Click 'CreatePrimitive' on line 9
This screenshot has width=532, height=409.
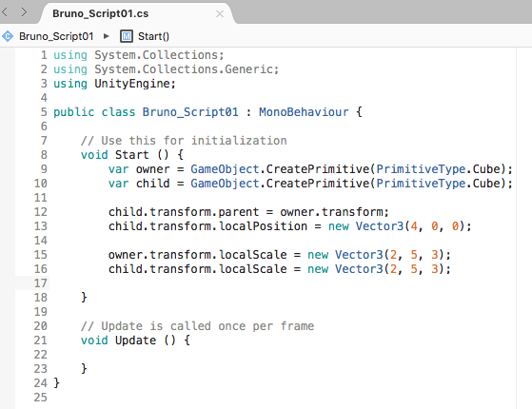click(x=318, y=169)
